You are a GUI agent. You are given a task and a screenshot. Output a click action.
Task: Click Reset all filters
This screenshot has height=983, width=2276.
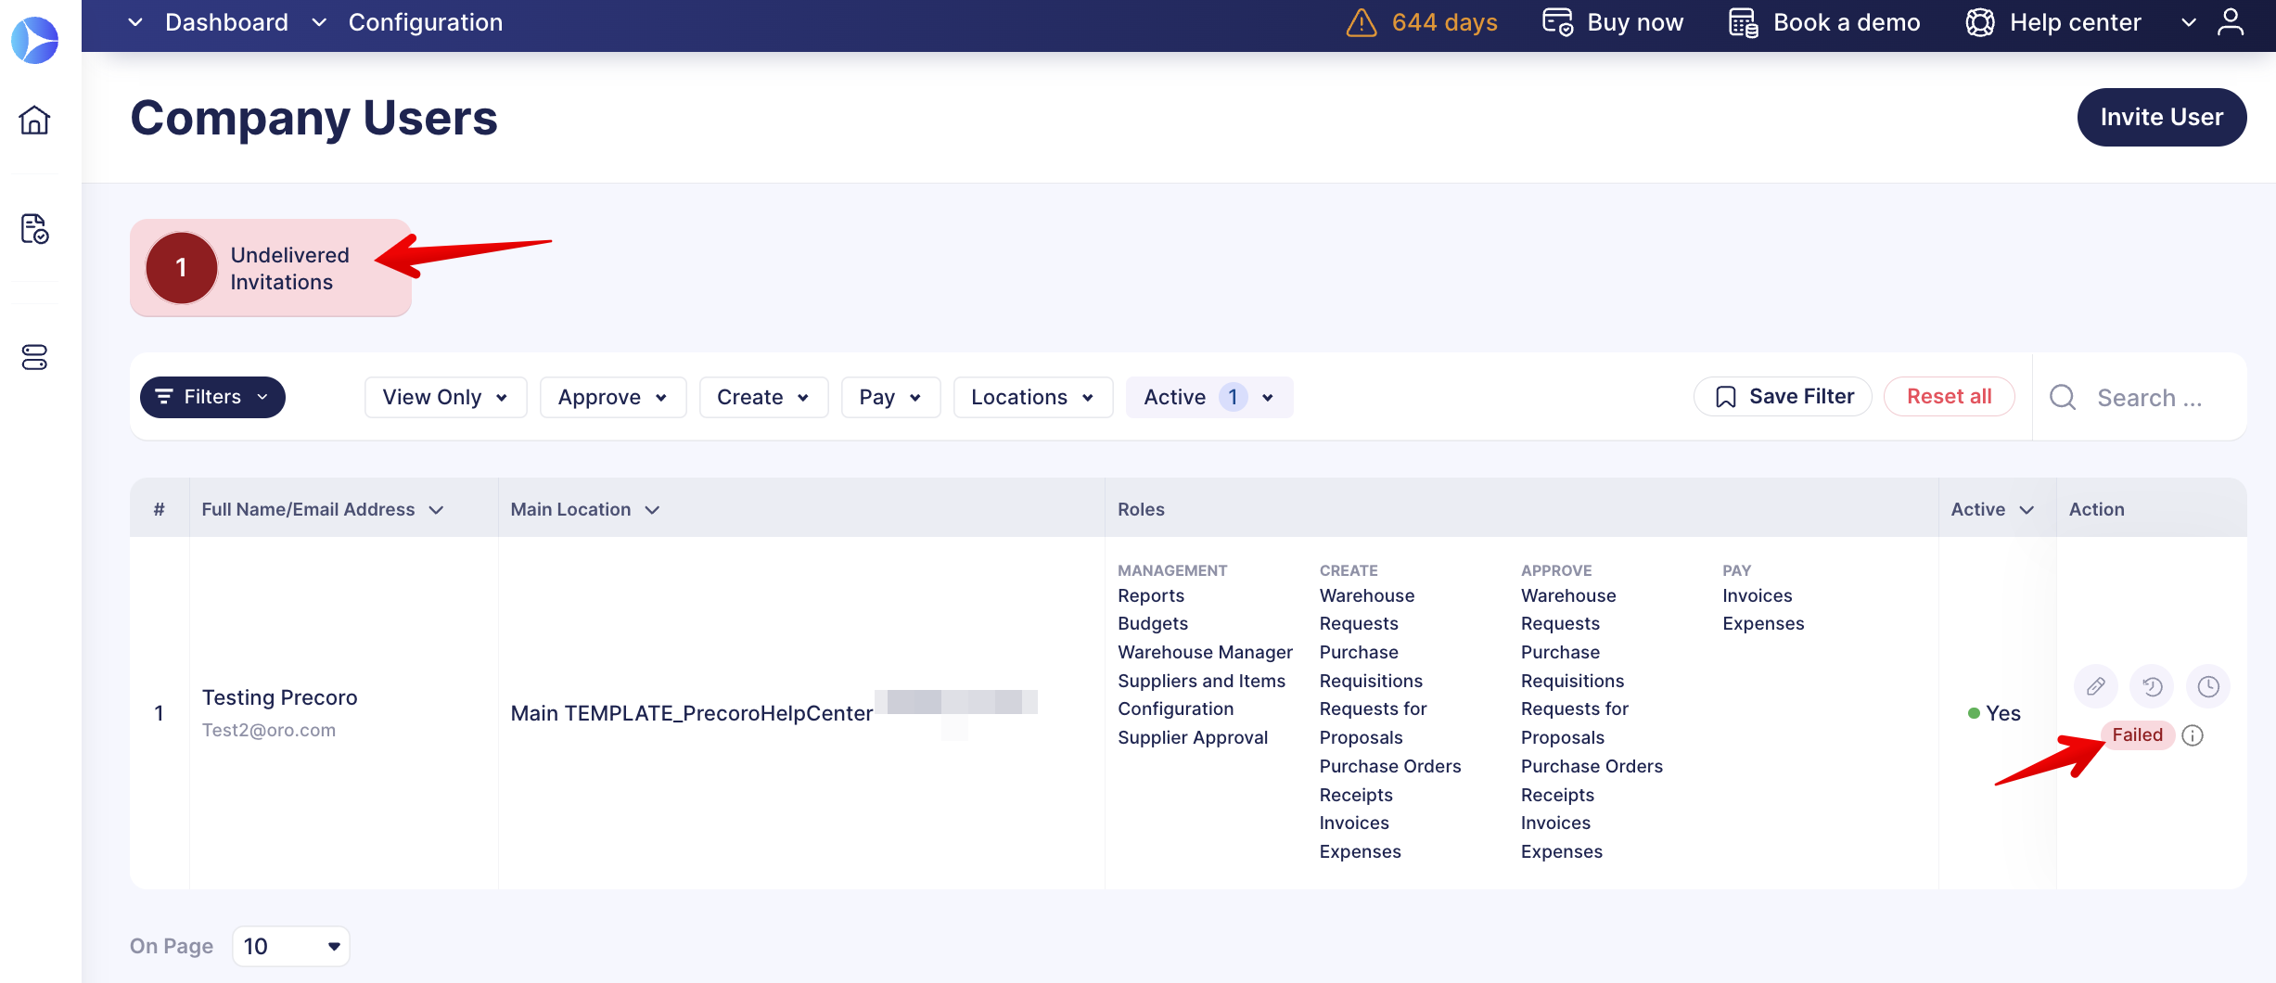click(1949, 397)
